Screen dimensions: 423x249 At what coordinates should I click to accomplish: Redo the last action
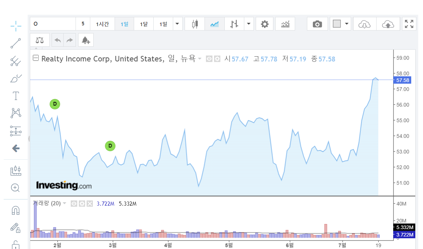click(x=70, y=40)
